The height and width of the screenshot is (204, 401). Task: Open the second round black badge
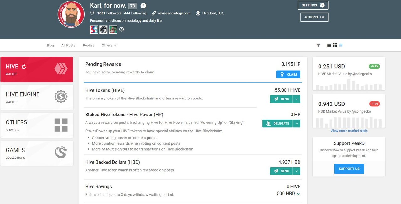click(103, 30)
